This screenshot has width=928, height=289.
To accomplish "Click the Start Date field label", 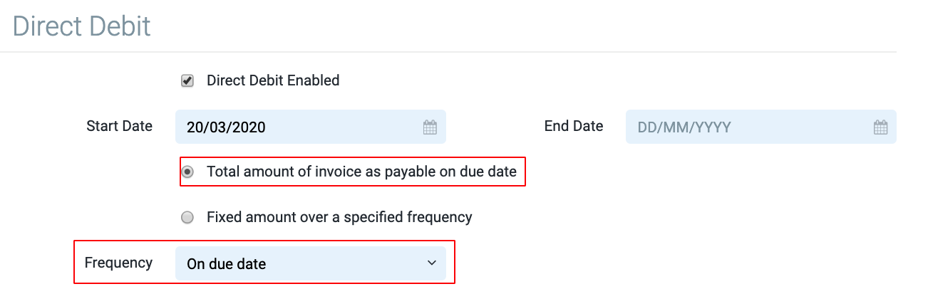I will pos(119,126).
